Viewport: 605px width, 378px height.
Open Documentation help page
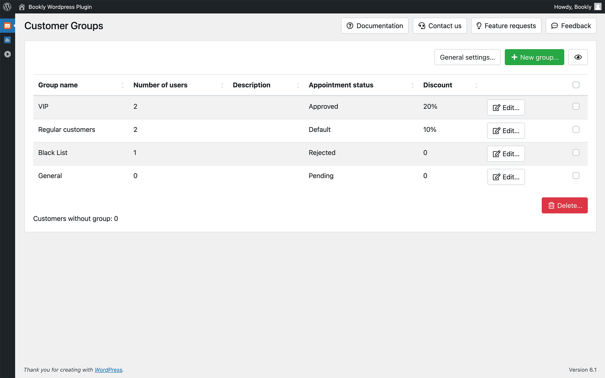click(x=374, y=26)
